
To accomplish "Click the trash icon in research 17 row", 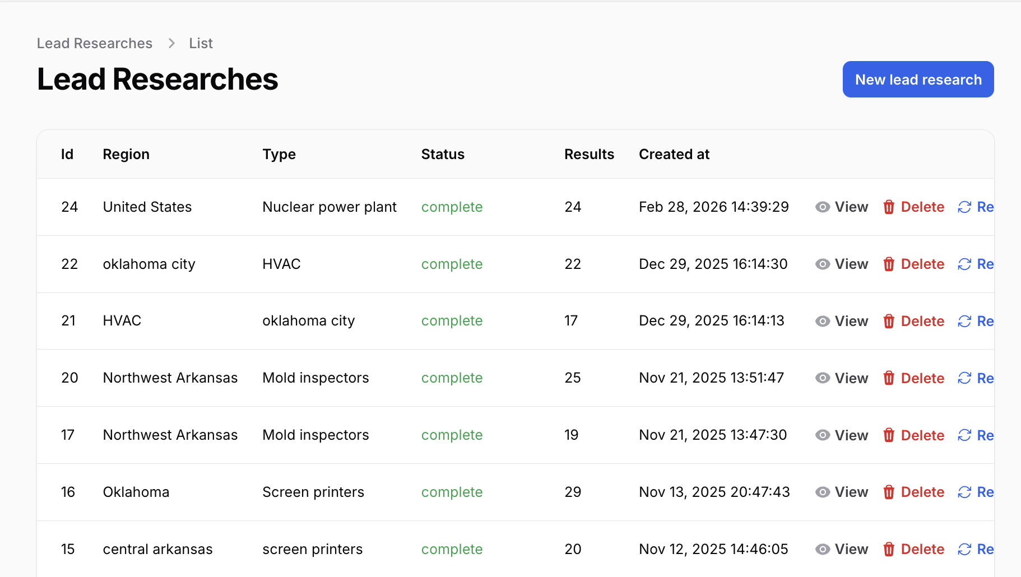I will (x=889, y=435).
